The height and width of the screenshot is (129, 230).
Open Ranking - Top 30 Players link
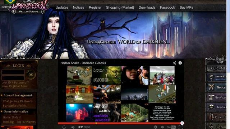[x=19, y=122]
